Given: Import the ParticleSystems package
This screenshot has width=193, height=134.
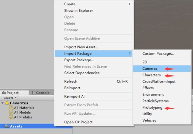Looking at the screenshot, I should [162, 101].
